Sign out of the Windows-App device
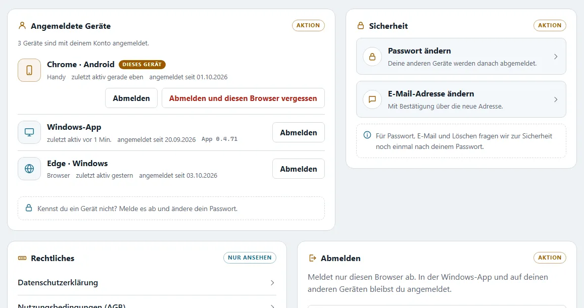Image resolution: width=584 pixels, height=308 pixels. (299, 133)
